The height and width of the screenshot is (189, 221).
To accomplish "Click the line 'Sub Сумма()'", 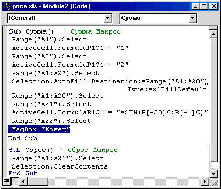I will (x=31, y=31).
